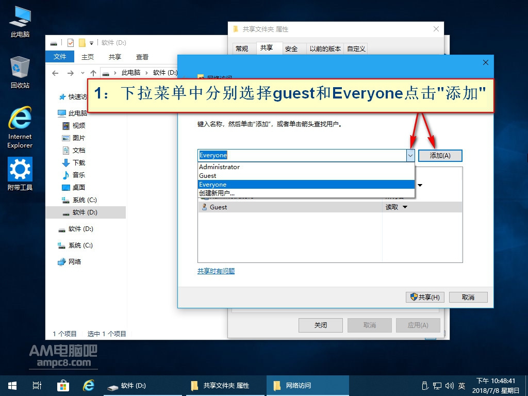Open the recent locations dropdown in Explorer
The width and height of the screenshot is (528, 396).
pos(82,73)
